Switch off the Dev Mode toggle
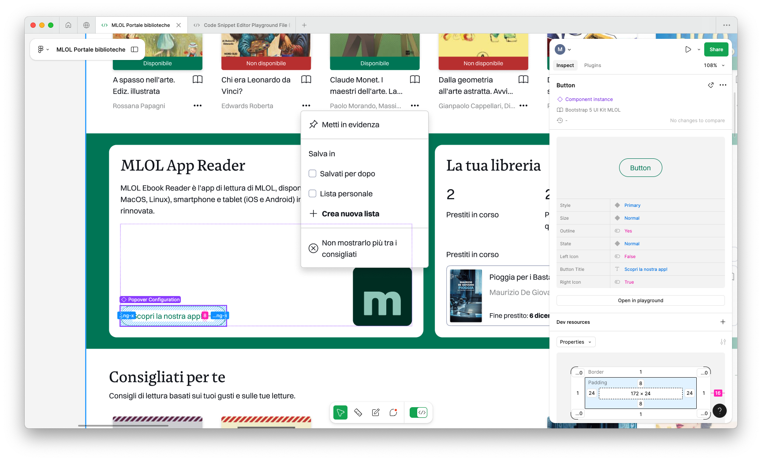Screen dimensions: 762x461 tap(418, 412)
